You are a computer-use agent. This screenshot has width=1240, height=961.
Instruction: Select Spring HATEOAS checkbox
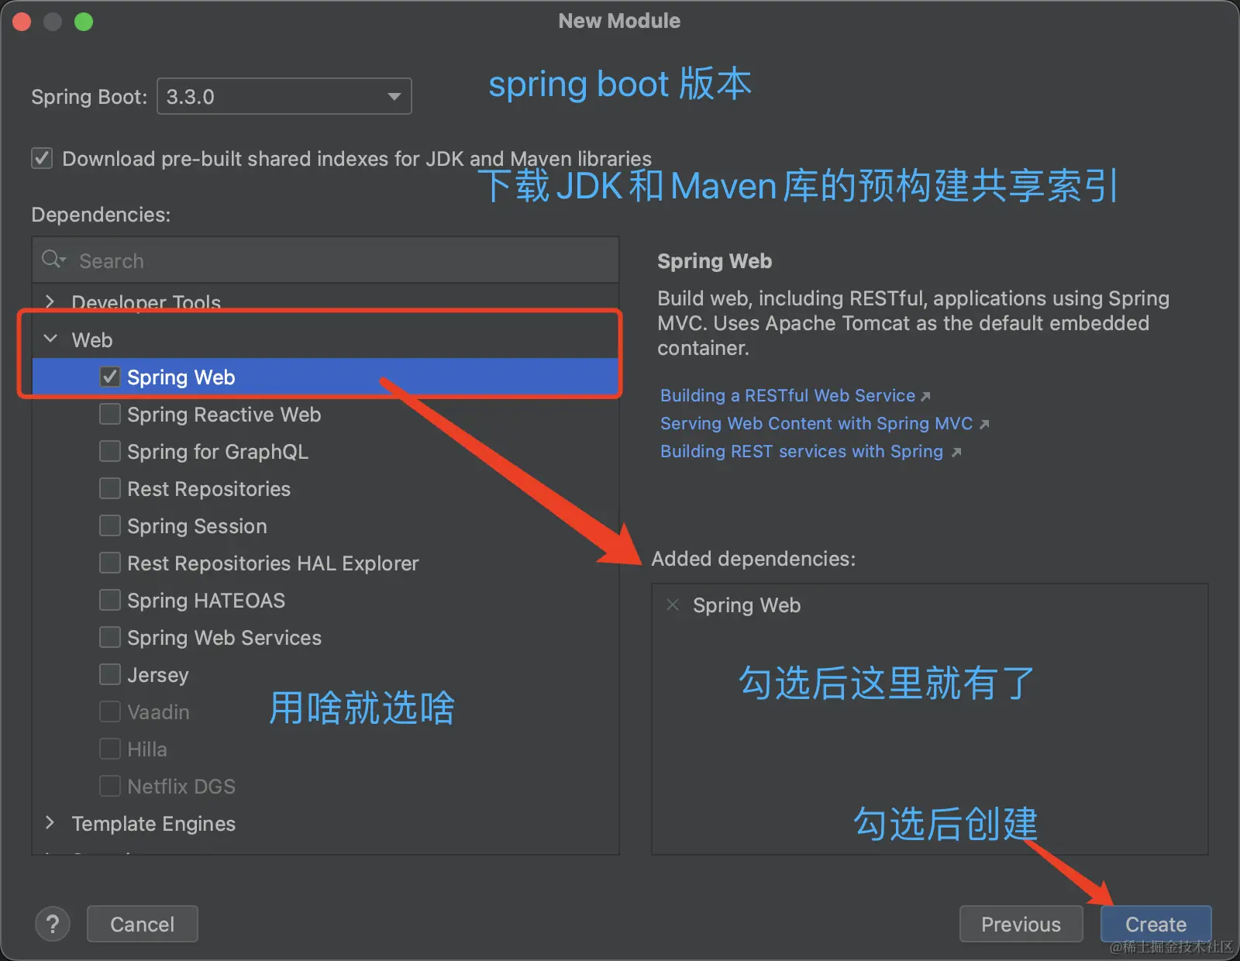point(110,600)
